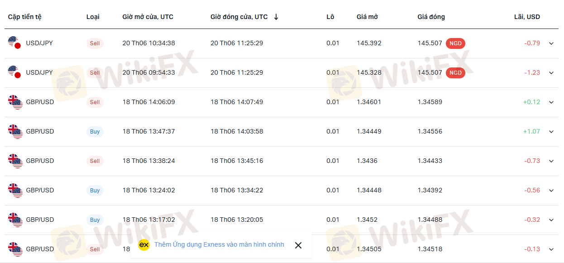Click the close price 1.34392
This screenshot has width=564, height=263.
pos(430,190)
